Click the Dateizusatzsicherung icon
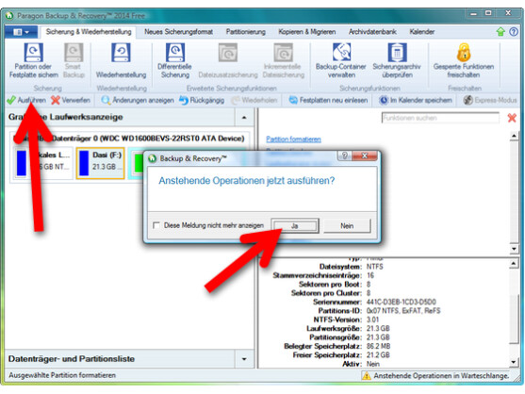The width and height of the screenshot is (525, 394). pyautogui.click(x=228, y=53)
